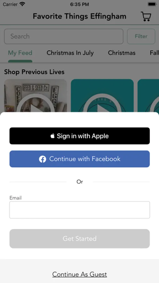Focus the Search field
Screen dimensions: 159x283
click(x=64, y=36)
